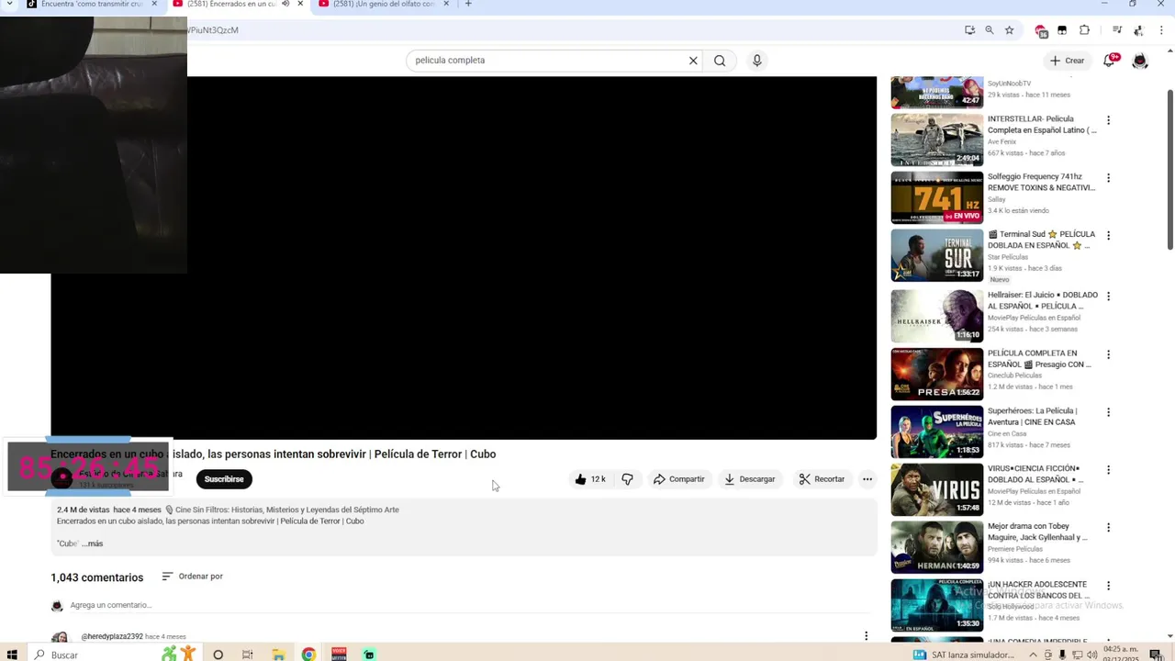
Task: Open the Voicemeeter taskbar app
Action: 339,655
